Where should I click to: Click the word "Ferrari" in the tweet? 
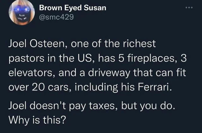(x=154, y=87)
